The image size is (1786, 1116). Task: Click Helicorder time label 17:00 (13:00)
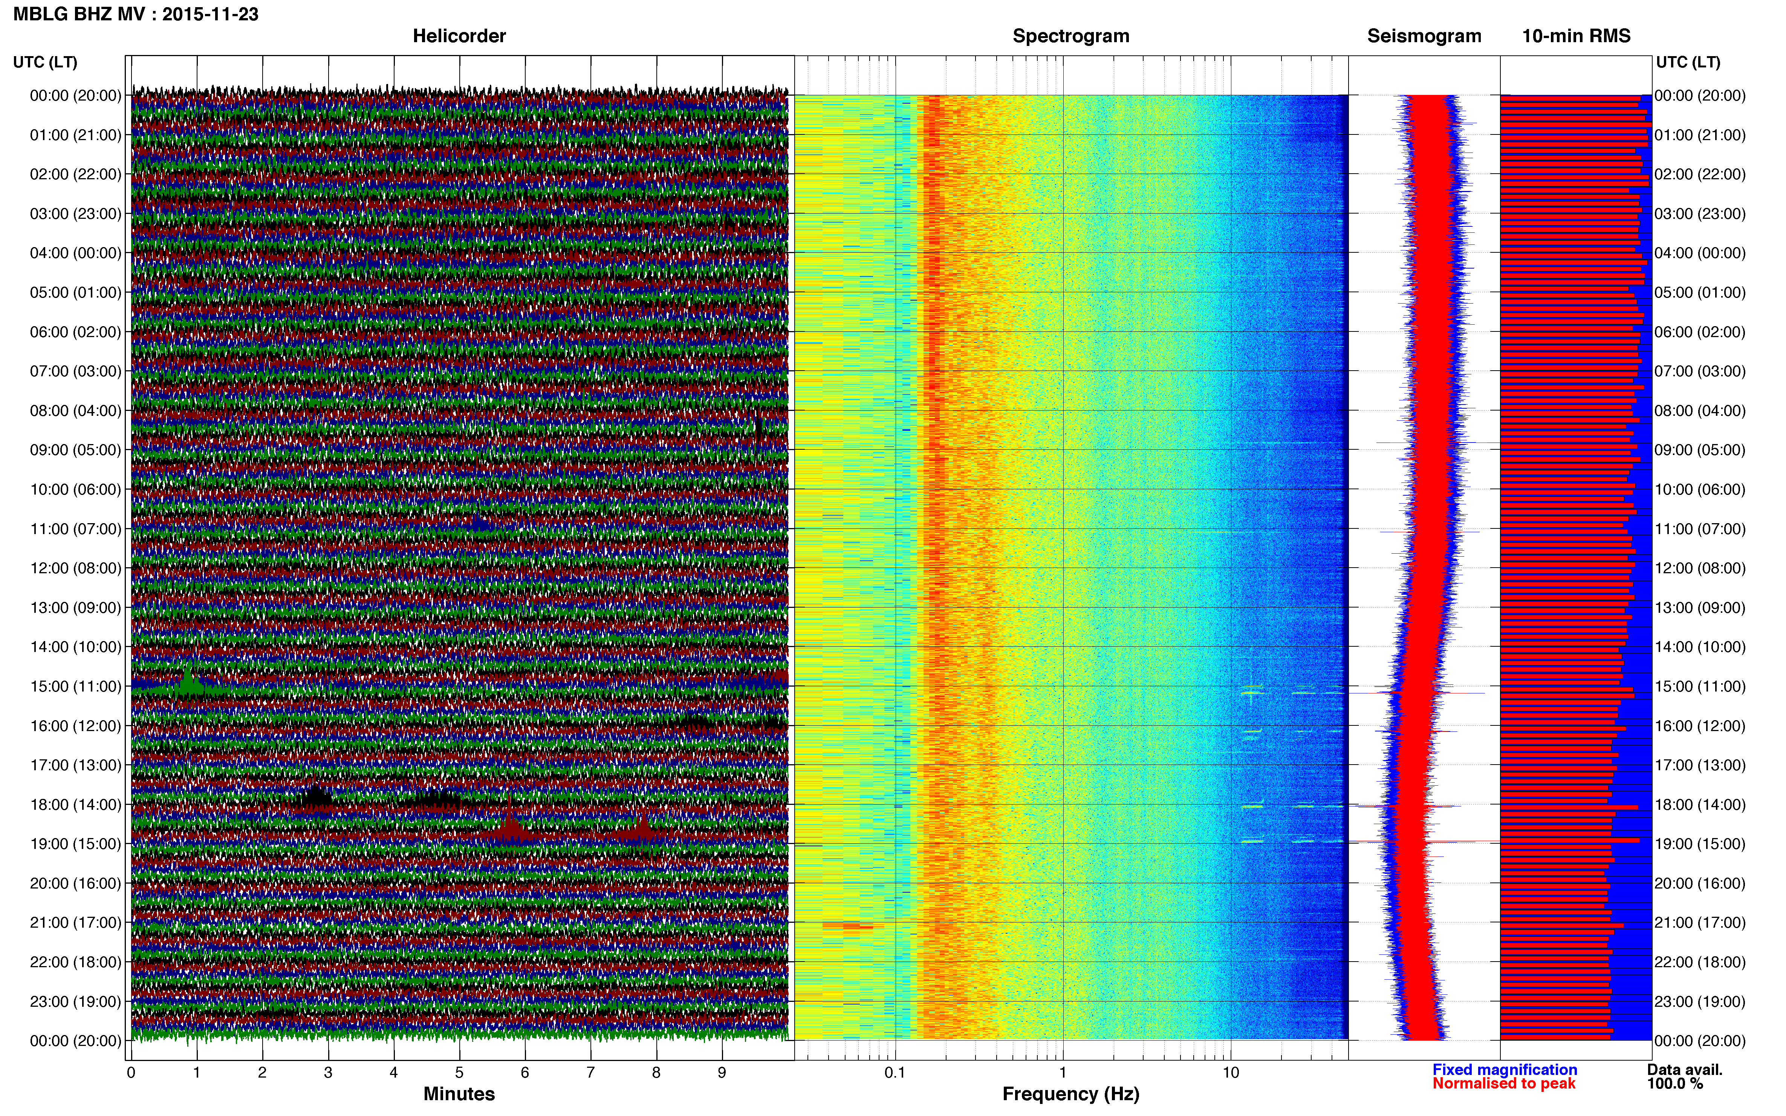(x=75, y=765)
